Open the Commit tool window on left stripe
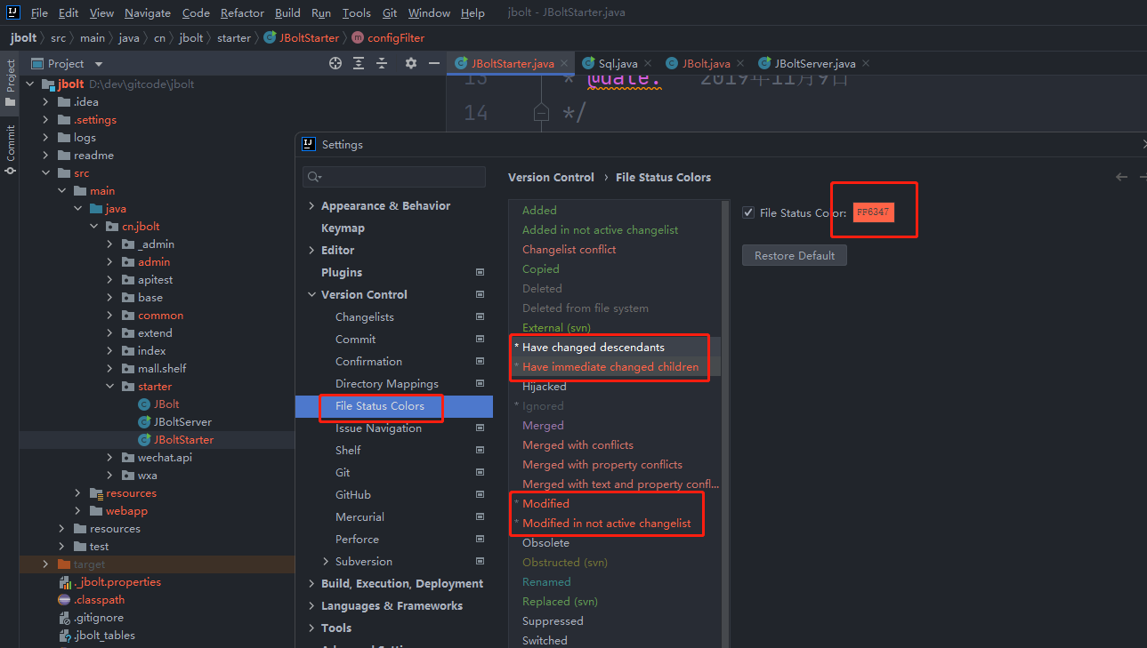The width and height of the screenshot is (1147, 648). tap(10, 149)
